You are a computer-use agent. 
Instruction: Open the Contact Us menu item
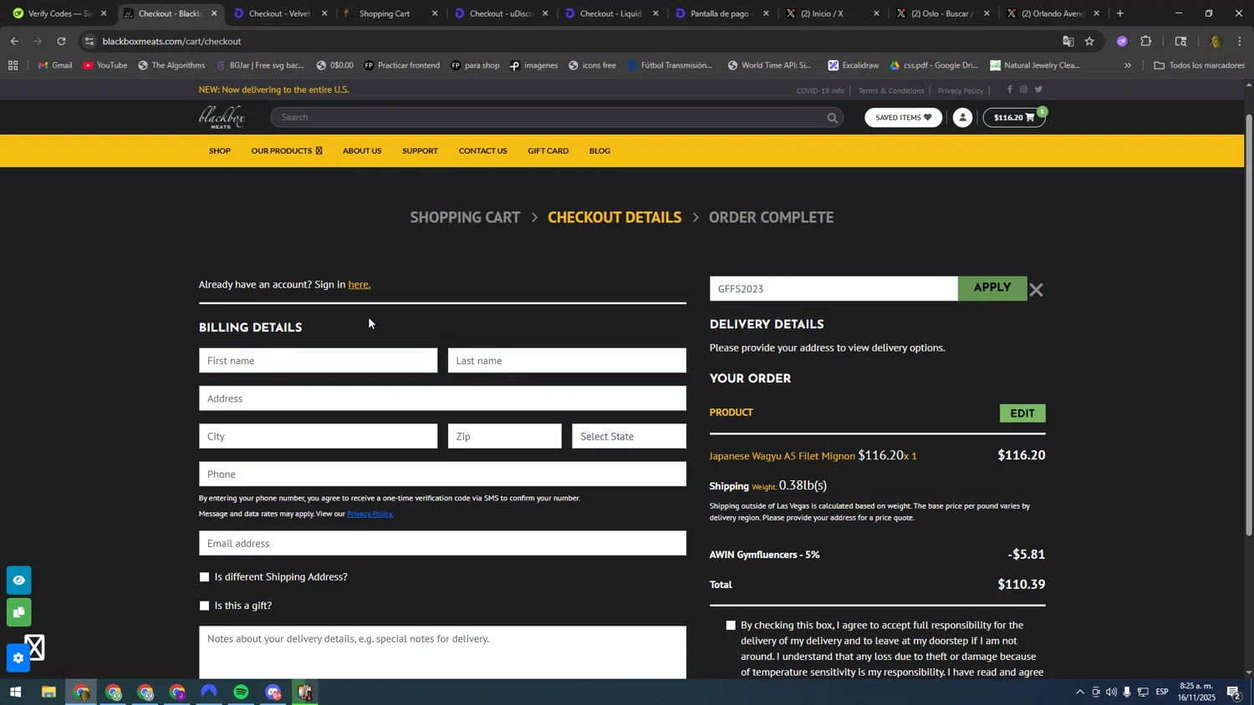click(x=482, y=151)
